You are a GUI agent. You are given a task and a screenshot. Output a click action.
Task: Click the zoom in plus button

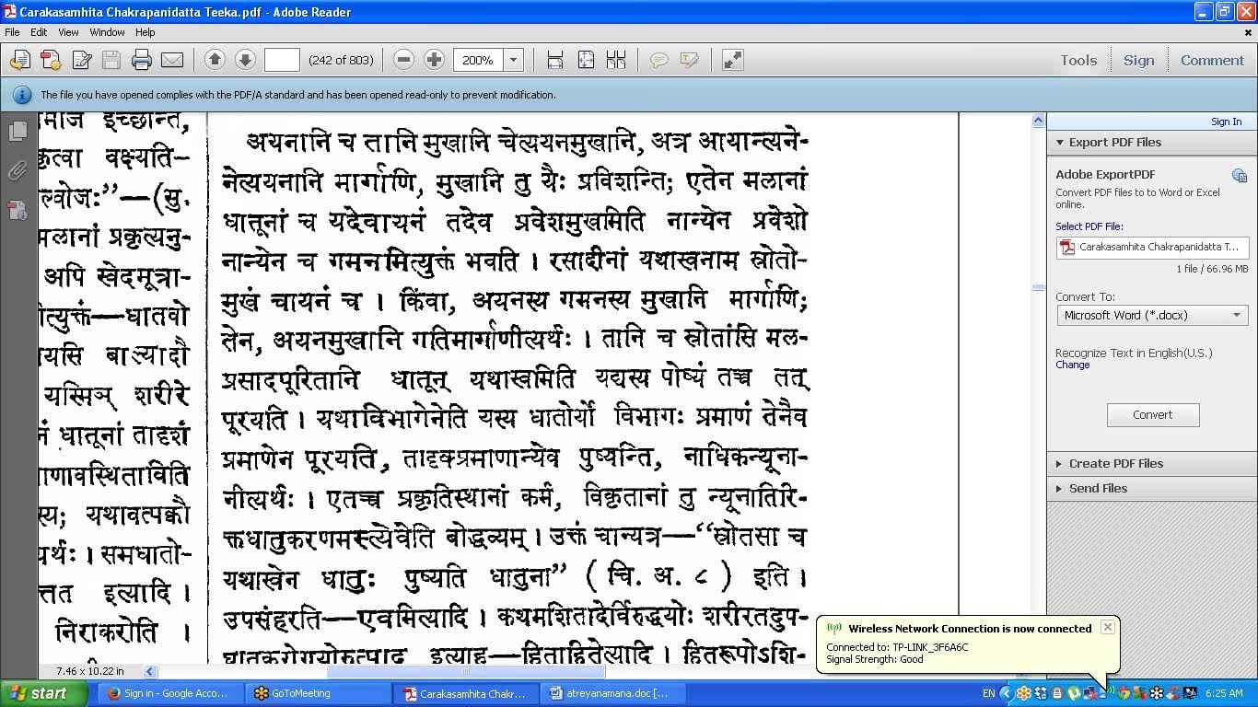pos(434,60)
